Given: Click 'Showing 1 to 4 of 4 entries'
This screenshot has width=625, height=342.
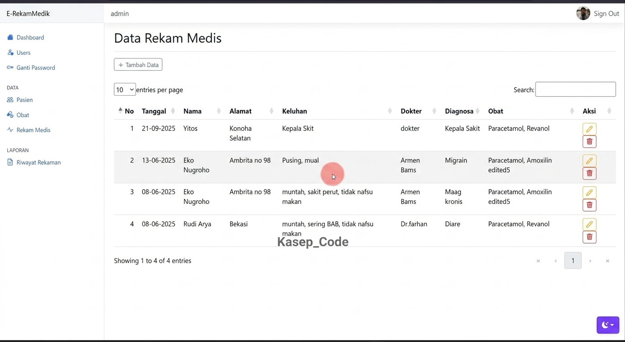Looking at the screenshot, I should point(152,261).
